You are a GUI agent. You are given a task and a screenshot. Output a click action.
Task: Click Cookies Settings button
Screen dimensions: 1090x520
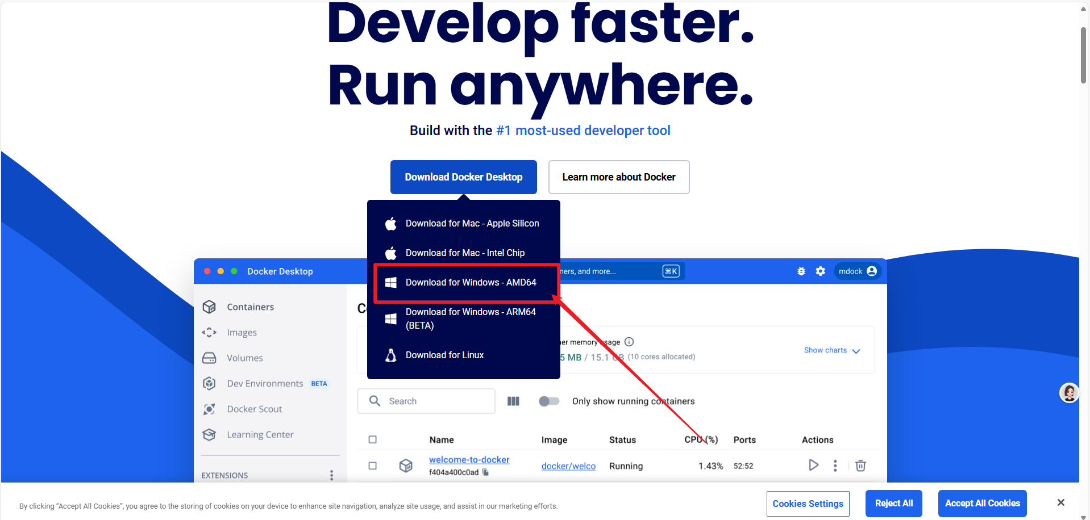[808, 504]
